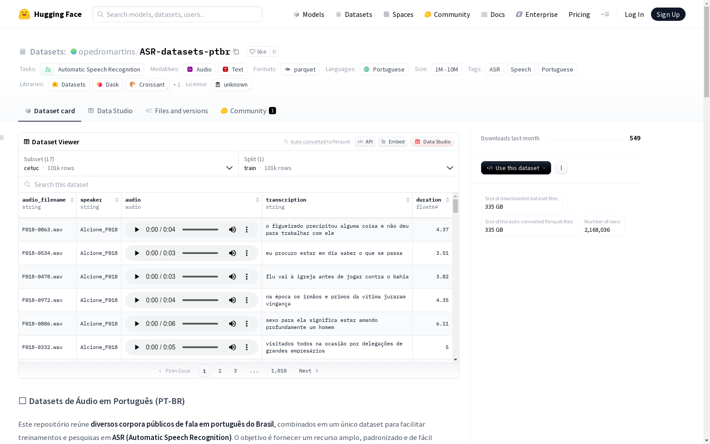The width and height of the screenshot is (710, 444).
Task: Go to the Next page of rows
Action: 309,371
